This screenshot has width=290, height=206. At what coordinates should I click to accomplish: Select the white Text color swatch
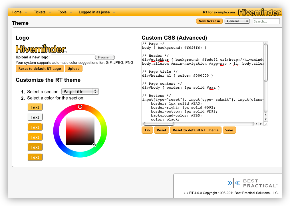pyautogui.click(x=35, y=117)
